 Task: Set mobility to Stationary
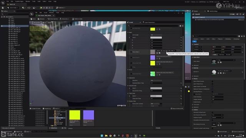click(x=221, y=54)
